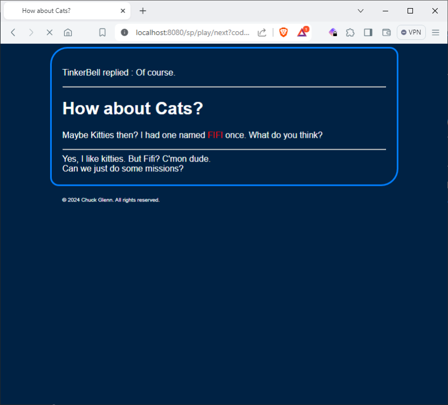
Task: Open the Brave Wallet icon
Action: pyautogui.click(x=386, y=32)
